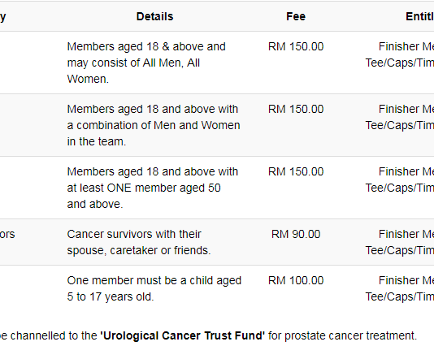The height and width of the screenshot is (346, 434).
Task: Click the cancer survivors row's entitlement cell
Action: coord(399,242)
